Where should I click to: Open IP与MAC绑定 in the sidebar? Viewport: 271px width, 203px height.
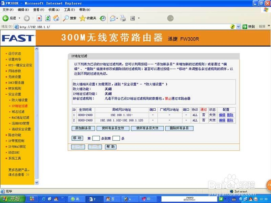[x=17, y=147]
